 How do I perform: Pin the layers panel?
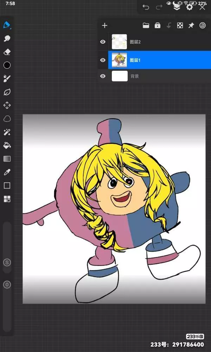(191, 25)
